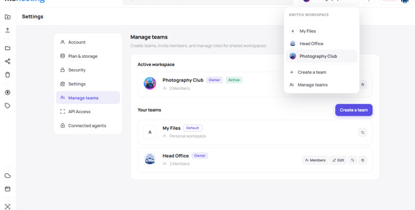
Task: Click the Photography Club name in active workspace
Action: 183,80
